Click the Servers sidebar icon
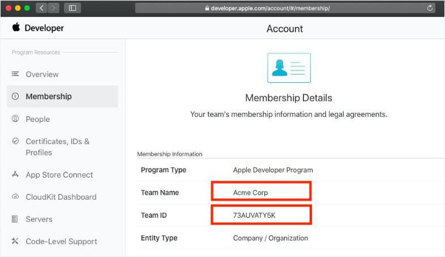The height and width of the screenshot is (257, 445). tap(15, 219)
